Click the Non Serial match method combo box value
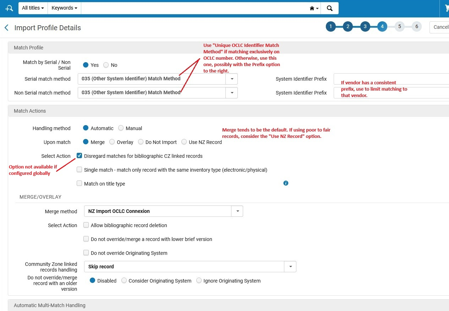Image resolution: width=449 pixels, height=311 pixels. (x=152, y=93)
